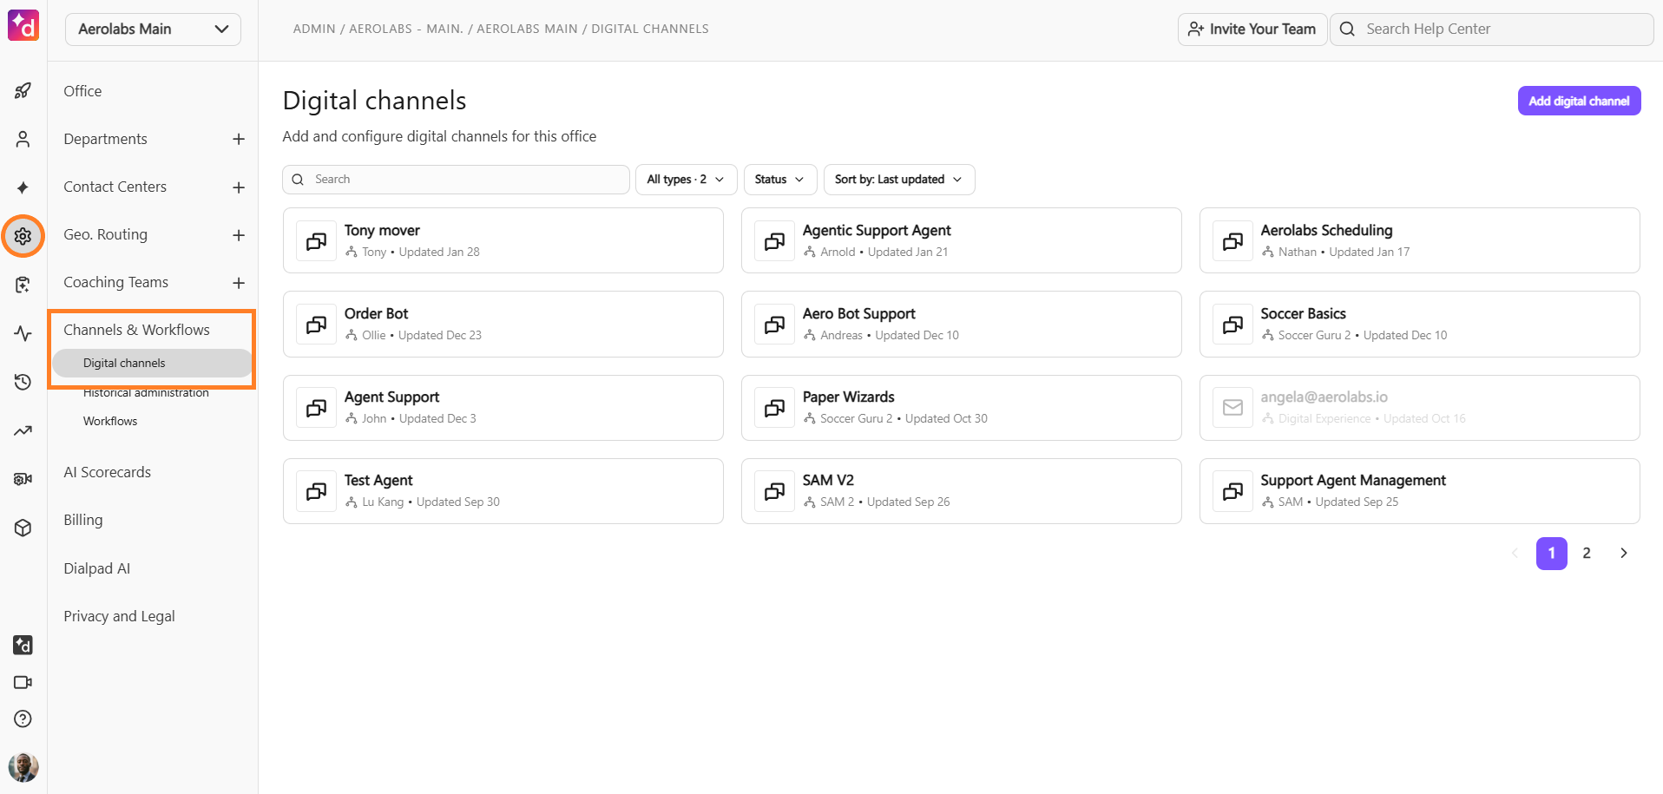
Task: Select page 1 in pagination
Action: point(1551,553)
